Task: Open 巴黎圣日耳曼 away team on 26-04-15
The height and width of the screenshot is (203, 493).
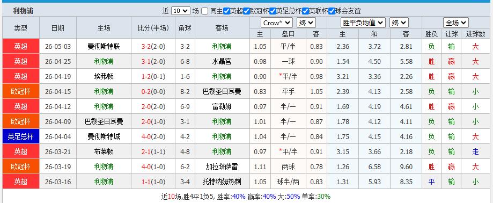Action: pos(222,92)
